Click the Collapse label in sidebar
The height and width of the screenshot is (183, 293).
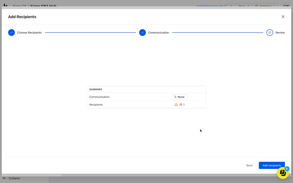(x=14, y=178)
